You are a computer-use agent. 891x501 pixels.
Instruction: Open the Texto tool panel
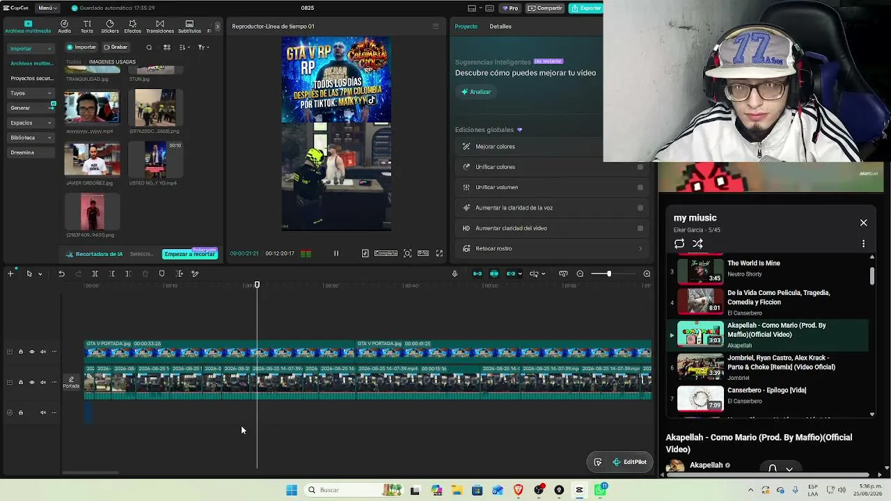[87, 26]
